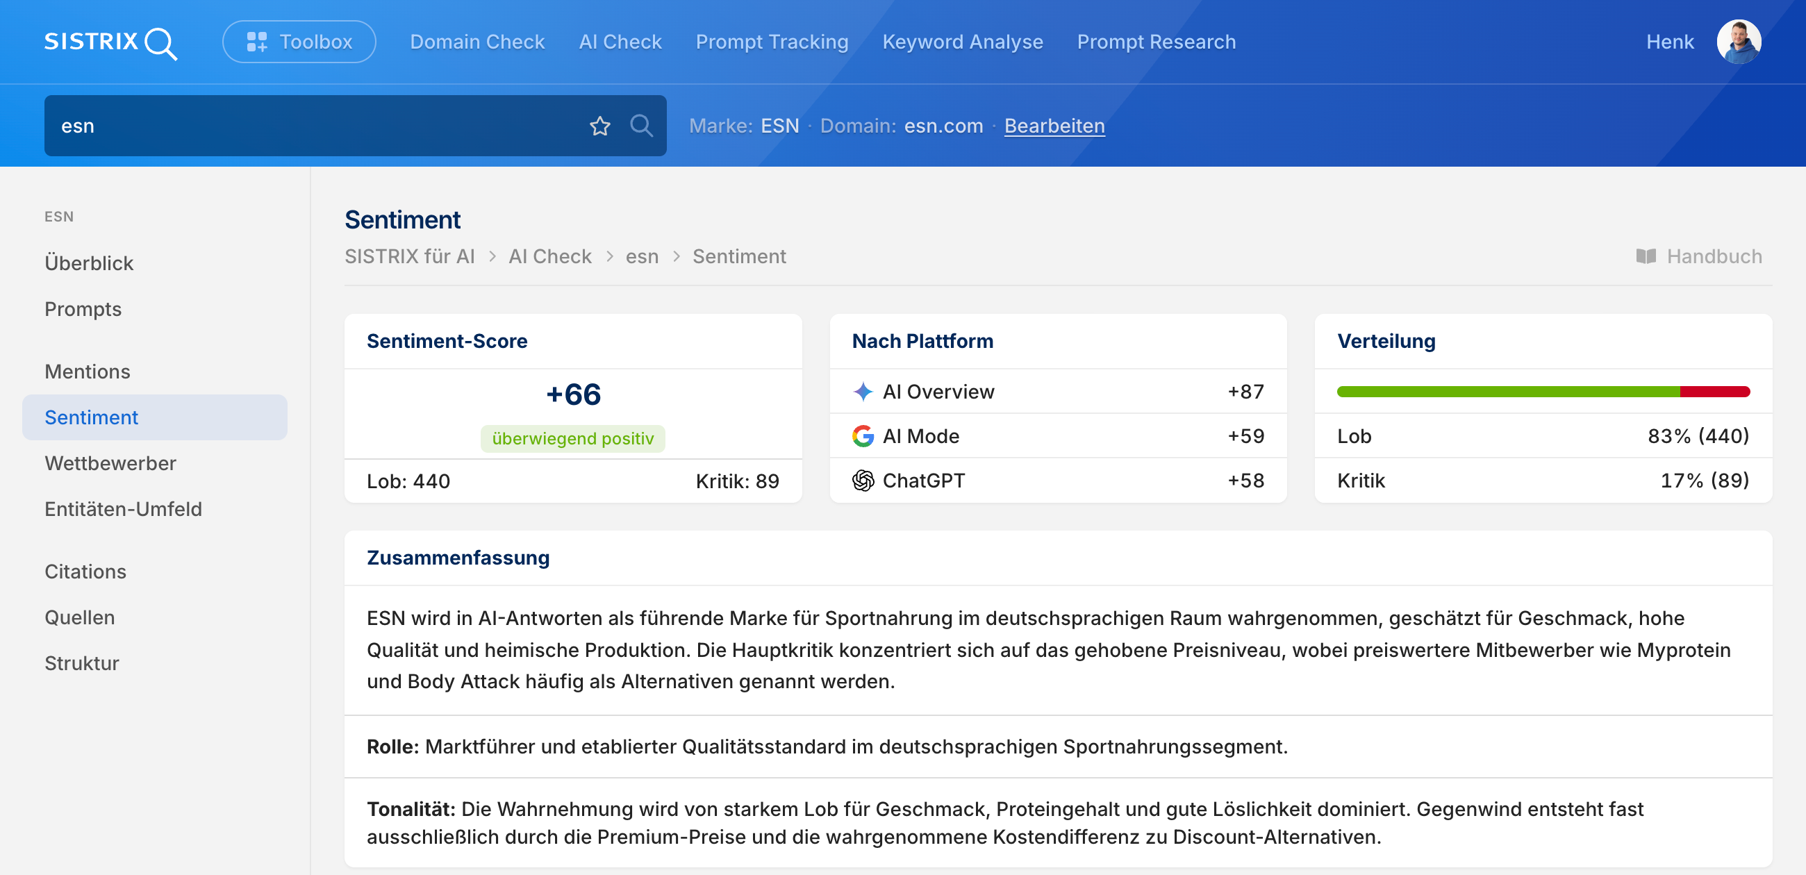The height and width of the screenshot is (875, 1806).
Task: Click the star favorite icon in search bar
Action: click(x=600, y=126)
